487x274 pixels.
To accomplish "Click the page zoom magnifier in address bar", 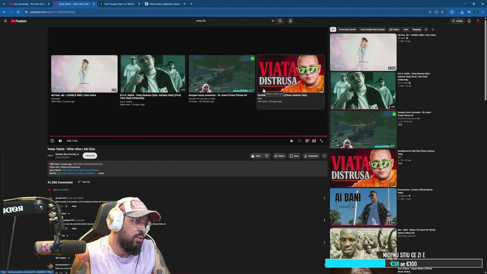I will click(x=430, y=12).
